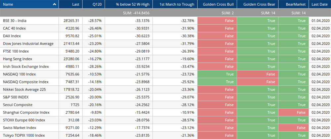Image resolution: width=331 pixels, height=139 pixels.
Task: Click the S&P 500 INDEX name
Action: [16, 97]
